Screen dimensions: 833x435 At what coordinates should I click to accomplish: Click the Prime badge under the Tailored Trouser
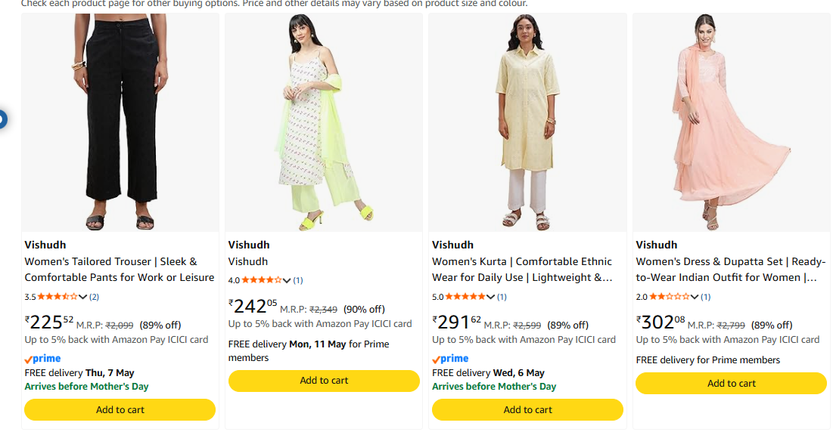click(43, 359)
